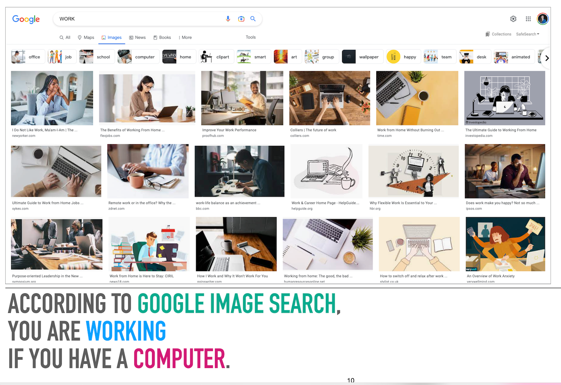The height and width of the screenshot is (385, 561).
Task: Open the settings gear icon
Action: click(x=513, y=19)
